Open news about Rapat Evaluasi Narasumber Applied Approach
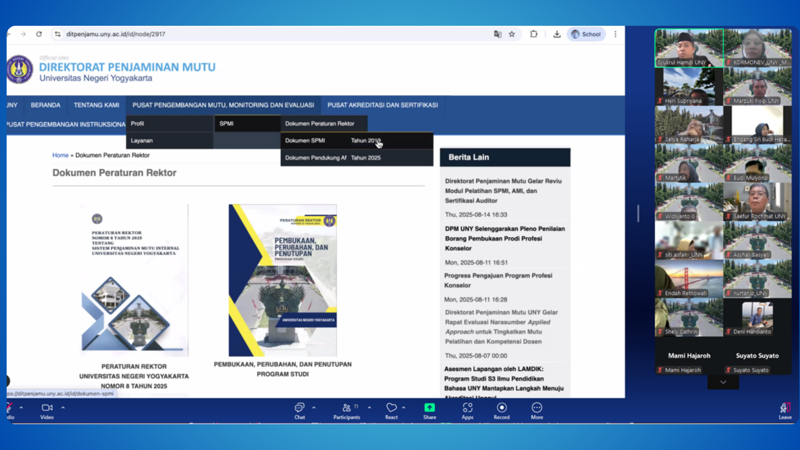Screen dimensions: 800x450 pos(501,327)
